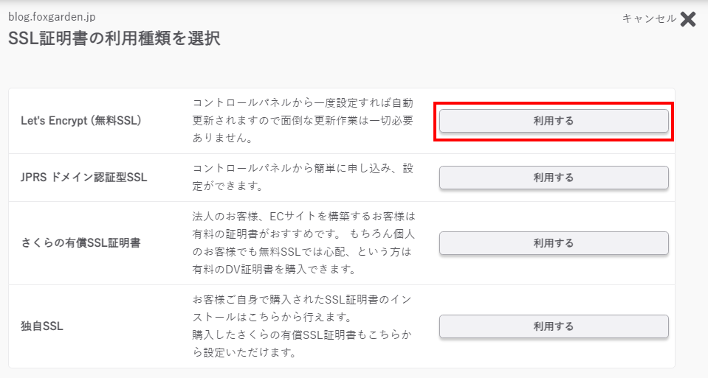Click the あ��ません line under Let's Encrypt

[223, 139]
